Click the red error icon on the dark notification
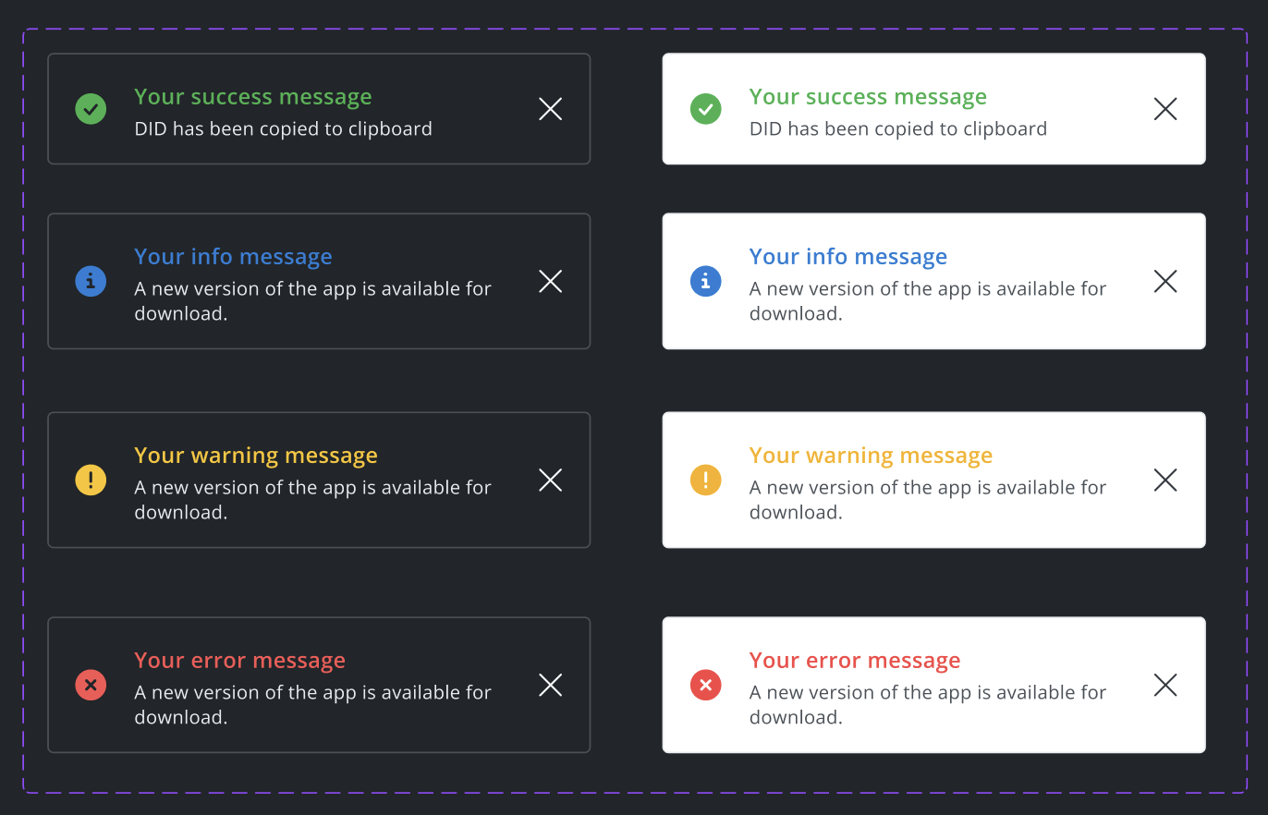Screen dimensions: 1268x815 point(91,685)
